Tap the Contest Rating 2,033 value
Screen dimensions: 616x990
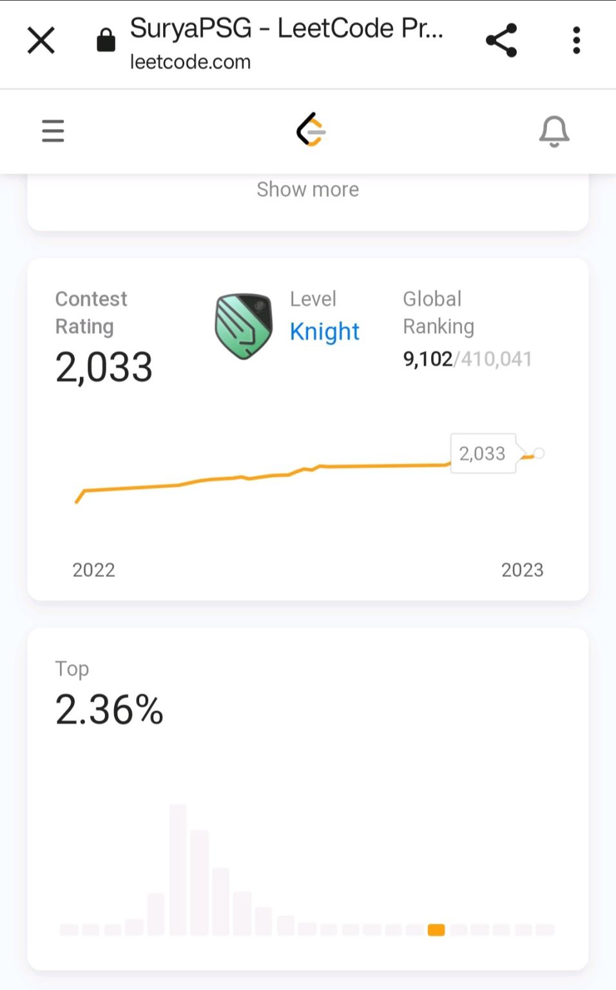pos(104,367)
